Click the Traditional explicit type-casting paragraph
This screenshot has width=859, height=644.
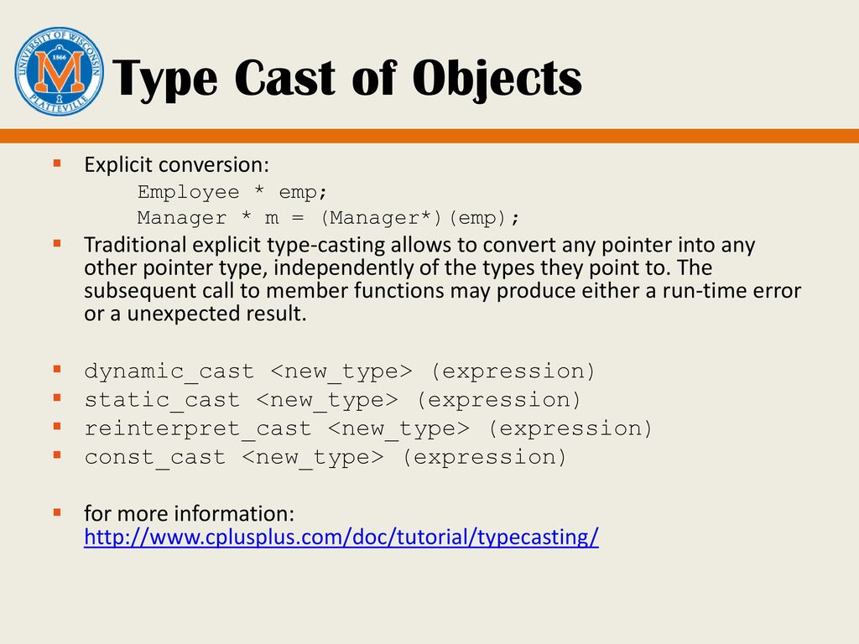click(x=442, y=280)
